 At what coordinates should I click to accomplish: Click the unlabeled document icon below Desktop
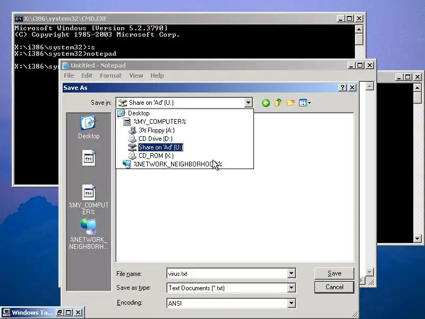point(89,158)
